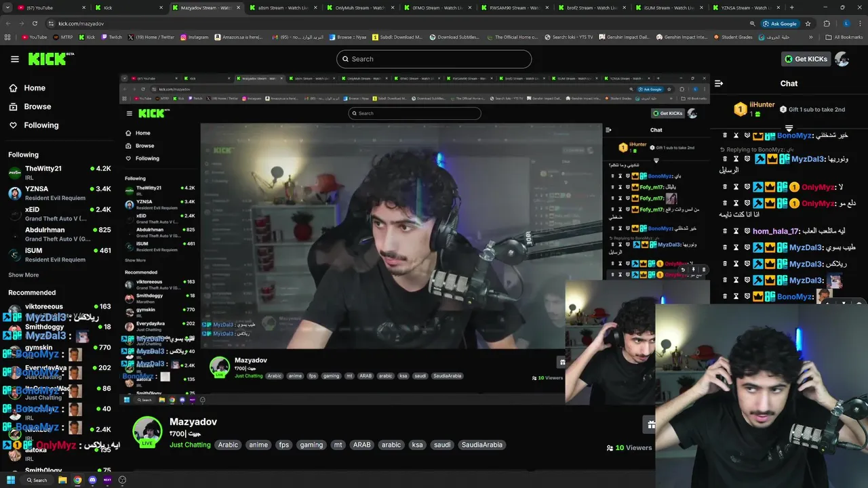Go to Home in Kick sidebar

(x=27, y=88)
